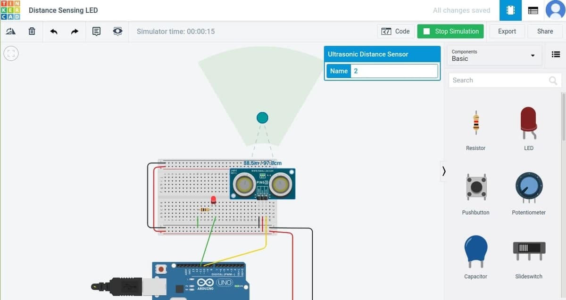Viewport: 566px width, 300px height.
Task: Click the zoom-to-fit icon on canvas
Action: click(11, 53)
